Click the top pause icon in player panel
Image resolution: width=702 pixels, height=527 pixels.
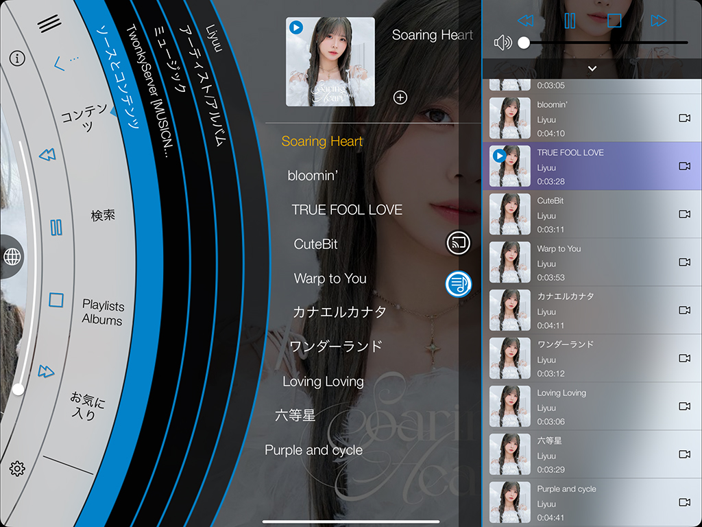point(570,20)
